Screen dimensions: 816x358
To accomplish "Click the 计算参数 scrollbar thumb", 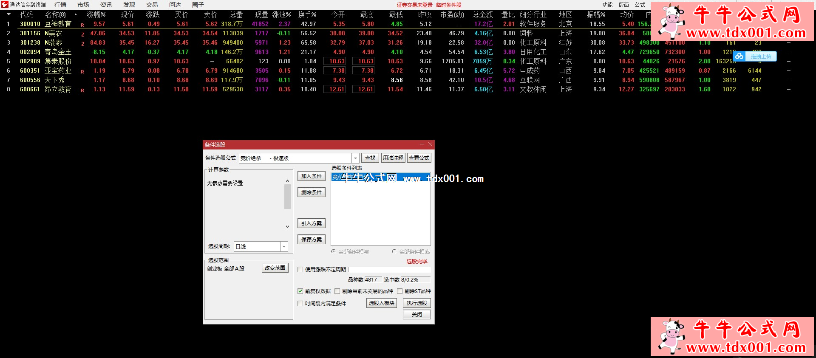I will pyautogui.click(x=288, y=197).
